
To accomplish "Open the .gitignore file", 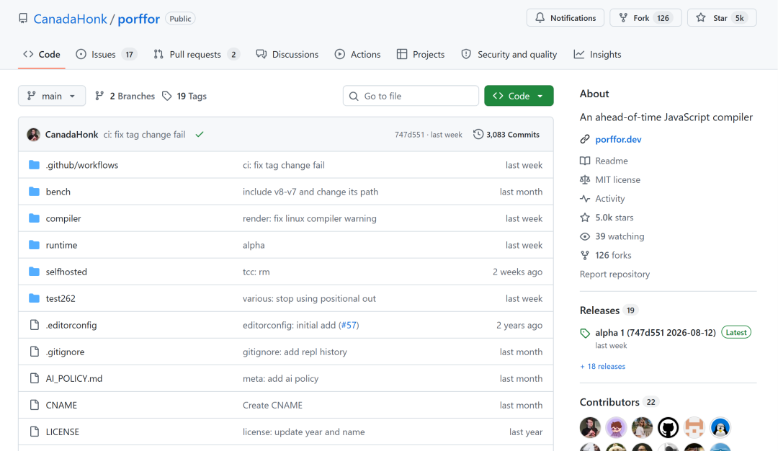I will (65, 352).
